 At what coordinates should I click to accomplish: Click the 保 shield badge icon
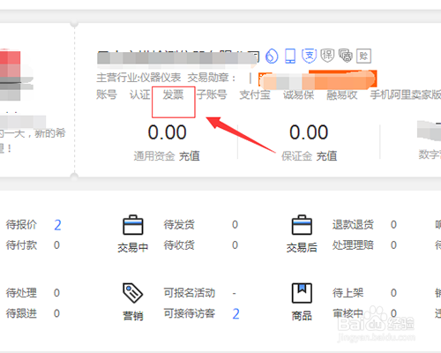327,56
